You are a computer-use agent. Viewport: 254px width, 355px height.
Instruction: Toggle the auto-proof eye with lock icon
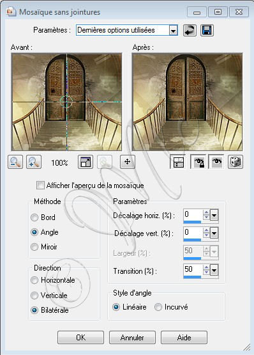[x=198, y=162]
